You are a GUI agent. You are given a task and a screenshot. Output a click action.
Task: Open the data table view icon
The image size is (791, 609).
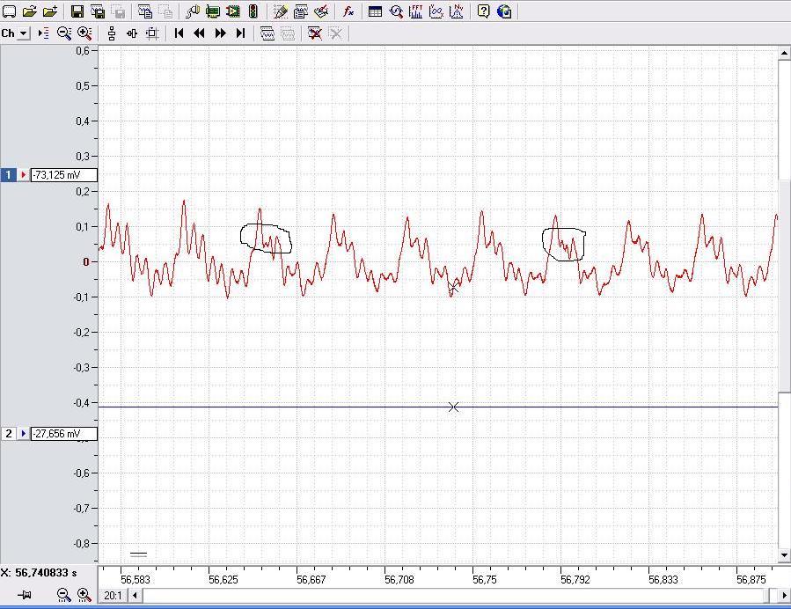point(375,11)
